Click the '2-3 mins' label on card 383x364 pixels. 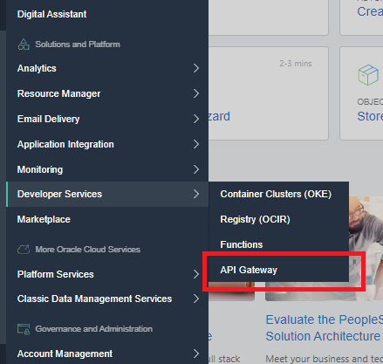296,64
